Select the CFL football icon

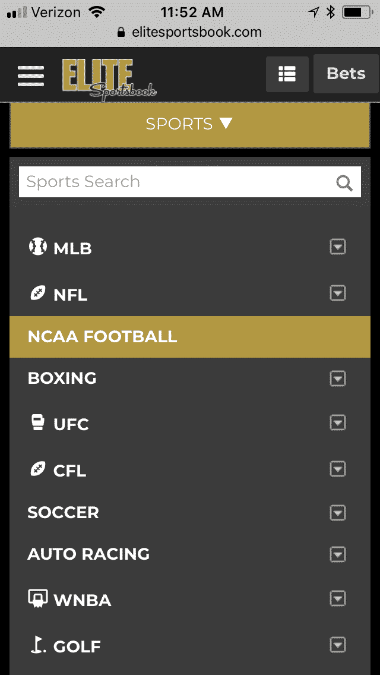[x=37, y=469]
